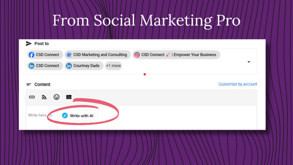
Task: Open the RSS feed icon in Content toolbar
Action: click(x=44, y=97)
